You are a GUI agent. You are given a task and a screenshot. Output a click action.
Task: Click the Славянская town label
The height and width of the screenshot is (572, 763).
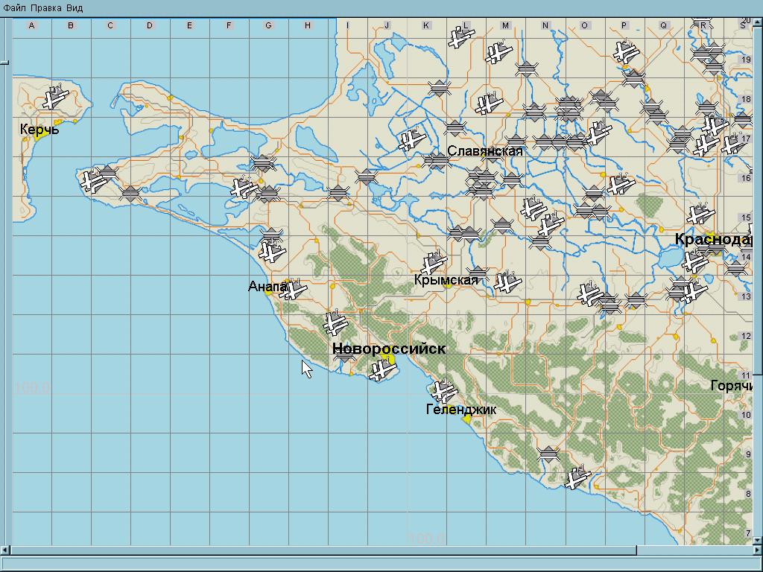(x=484, y=151)
